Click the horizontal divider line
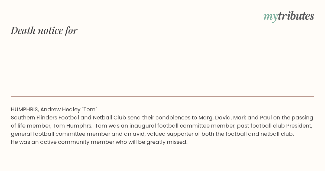Image resolution: width=325 pixels, height=171 pixels. point(162,96)
